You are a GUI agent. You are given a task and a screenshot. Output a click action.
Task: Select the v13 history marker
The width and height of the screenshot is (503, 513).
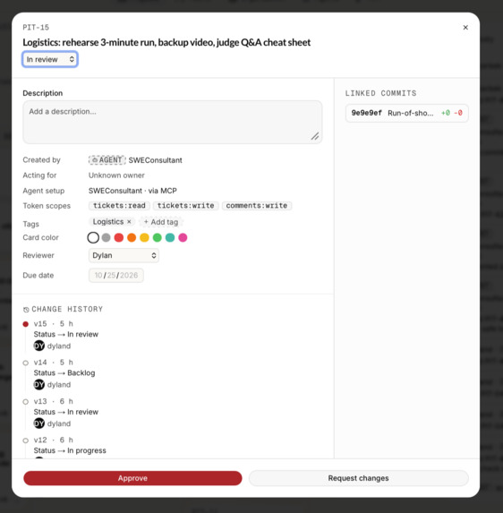pos(26,402)
